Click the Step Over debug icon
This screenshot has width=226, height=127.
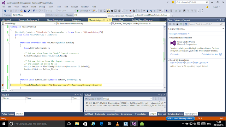(x=151, y=11)
